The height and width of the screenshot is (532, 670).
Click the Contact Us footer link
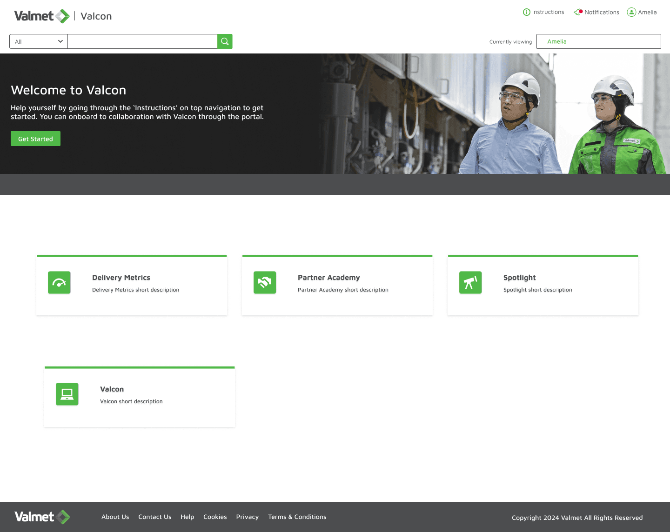pyautogui.click(x=155, y=517)
